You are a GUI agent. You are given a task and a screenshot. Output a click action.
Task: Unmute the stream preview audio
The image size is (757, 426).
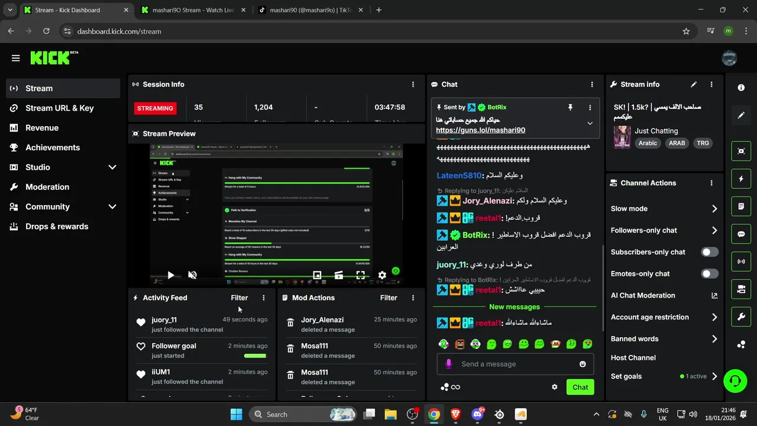192,275
